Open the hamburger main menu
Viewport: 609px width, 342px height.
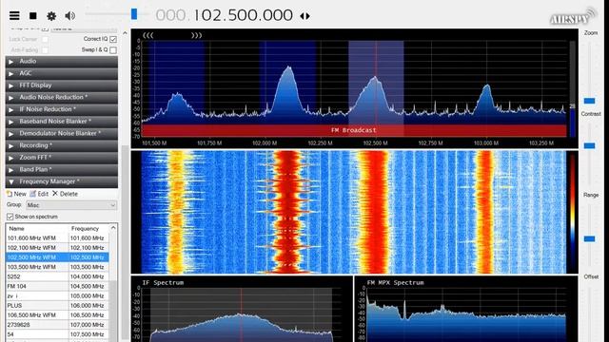pos(14,15)
